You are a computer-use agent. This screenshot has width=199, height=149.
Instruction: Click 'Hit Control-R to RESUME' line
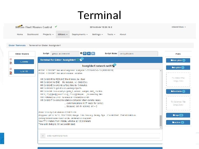(x=62, y=79)
